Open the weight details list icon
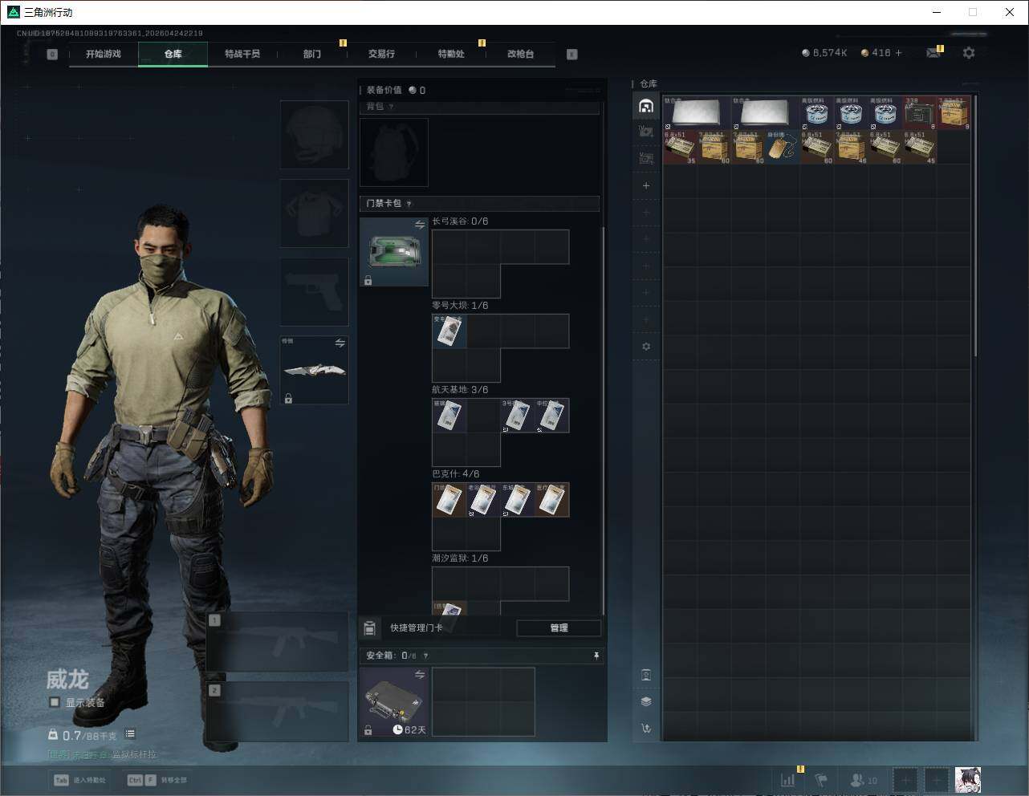 (130, 734)
